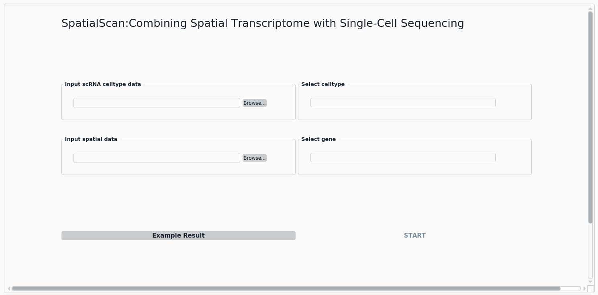Open the Select celltype dropdown box
The image size is (598, 295).
coord(403,103)
